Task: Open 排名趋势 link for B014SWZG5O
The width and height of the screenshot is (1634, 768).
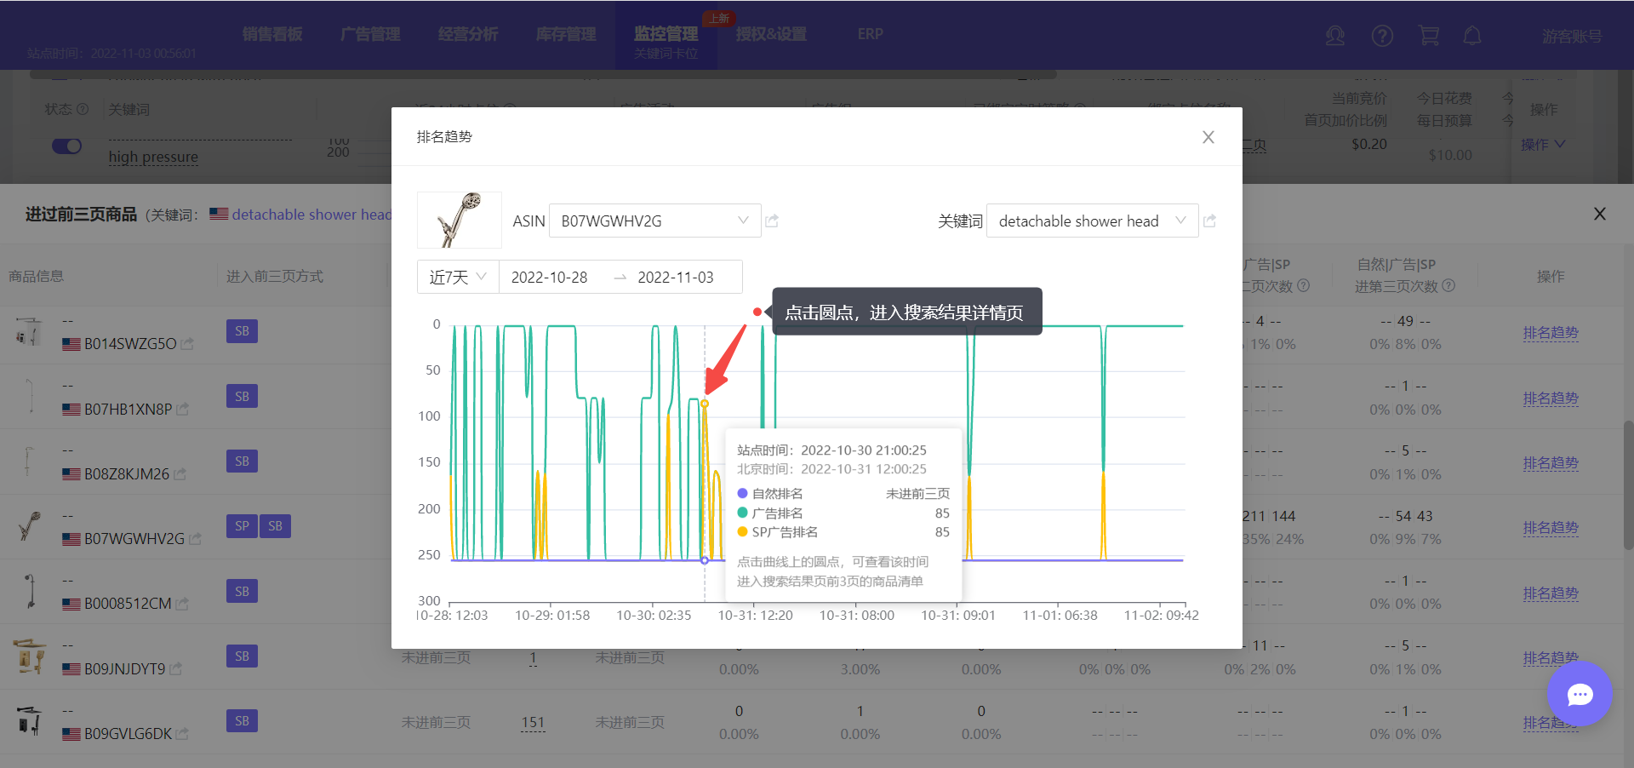Action: click(x=1551, y=333)
